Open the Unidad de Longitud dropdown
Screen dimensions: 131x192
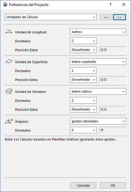coord(98,32)
